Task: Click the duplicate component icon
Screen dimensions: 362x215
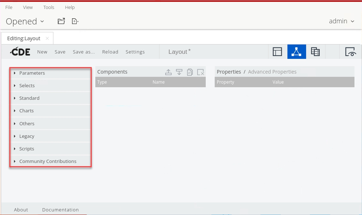Action: click(x=190, y=72)
